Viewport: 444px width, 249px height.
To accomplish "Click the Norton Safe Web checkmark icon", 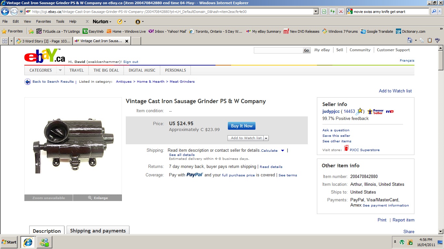I will (120, 21).
